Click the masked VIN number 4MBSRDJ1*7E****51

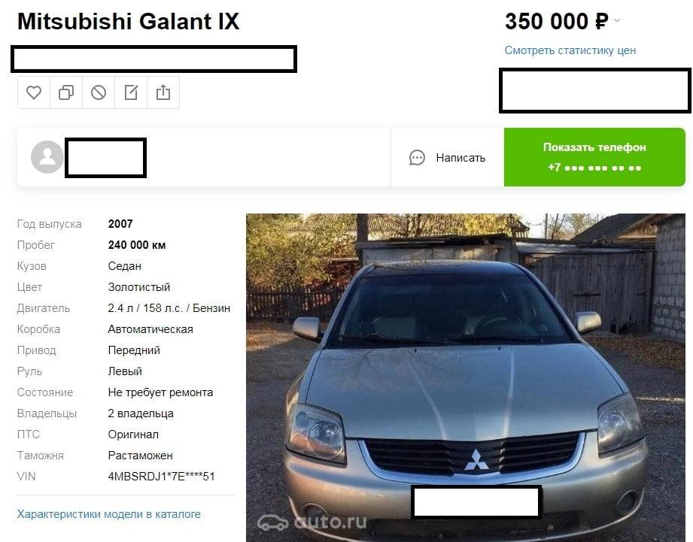pyautogui.click(x=161, y=477)
